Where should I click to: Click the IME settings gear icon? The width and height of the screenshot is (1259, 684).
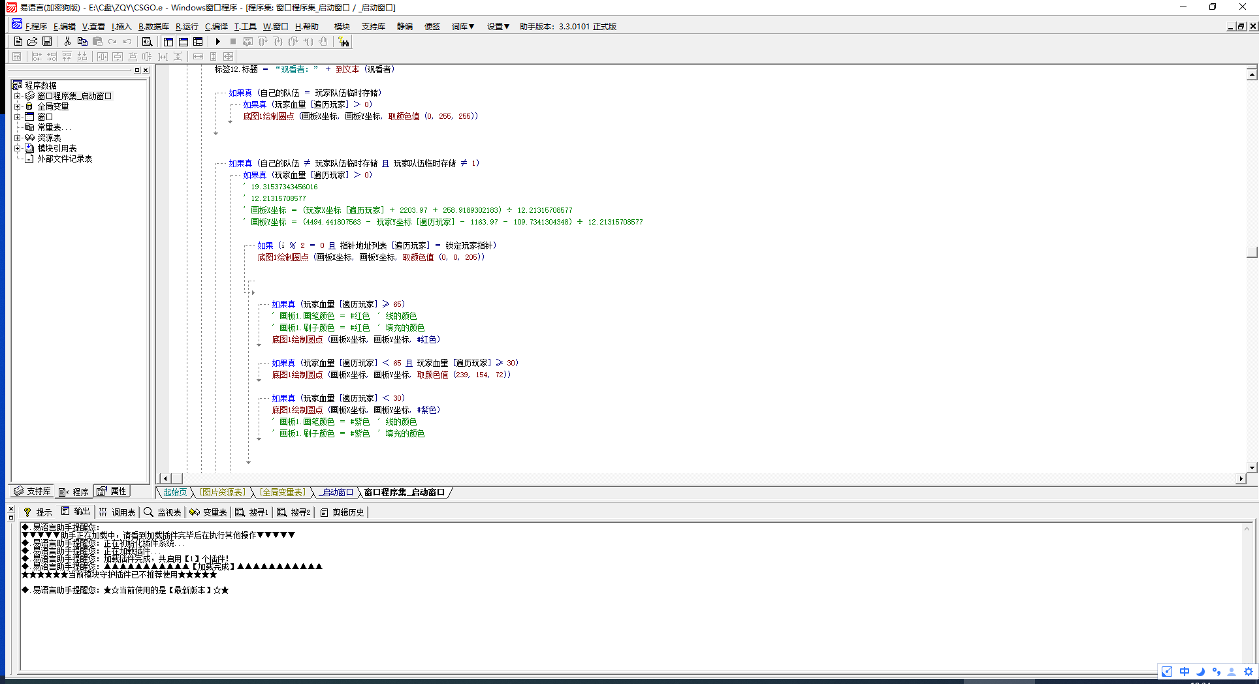(1249, 671)
